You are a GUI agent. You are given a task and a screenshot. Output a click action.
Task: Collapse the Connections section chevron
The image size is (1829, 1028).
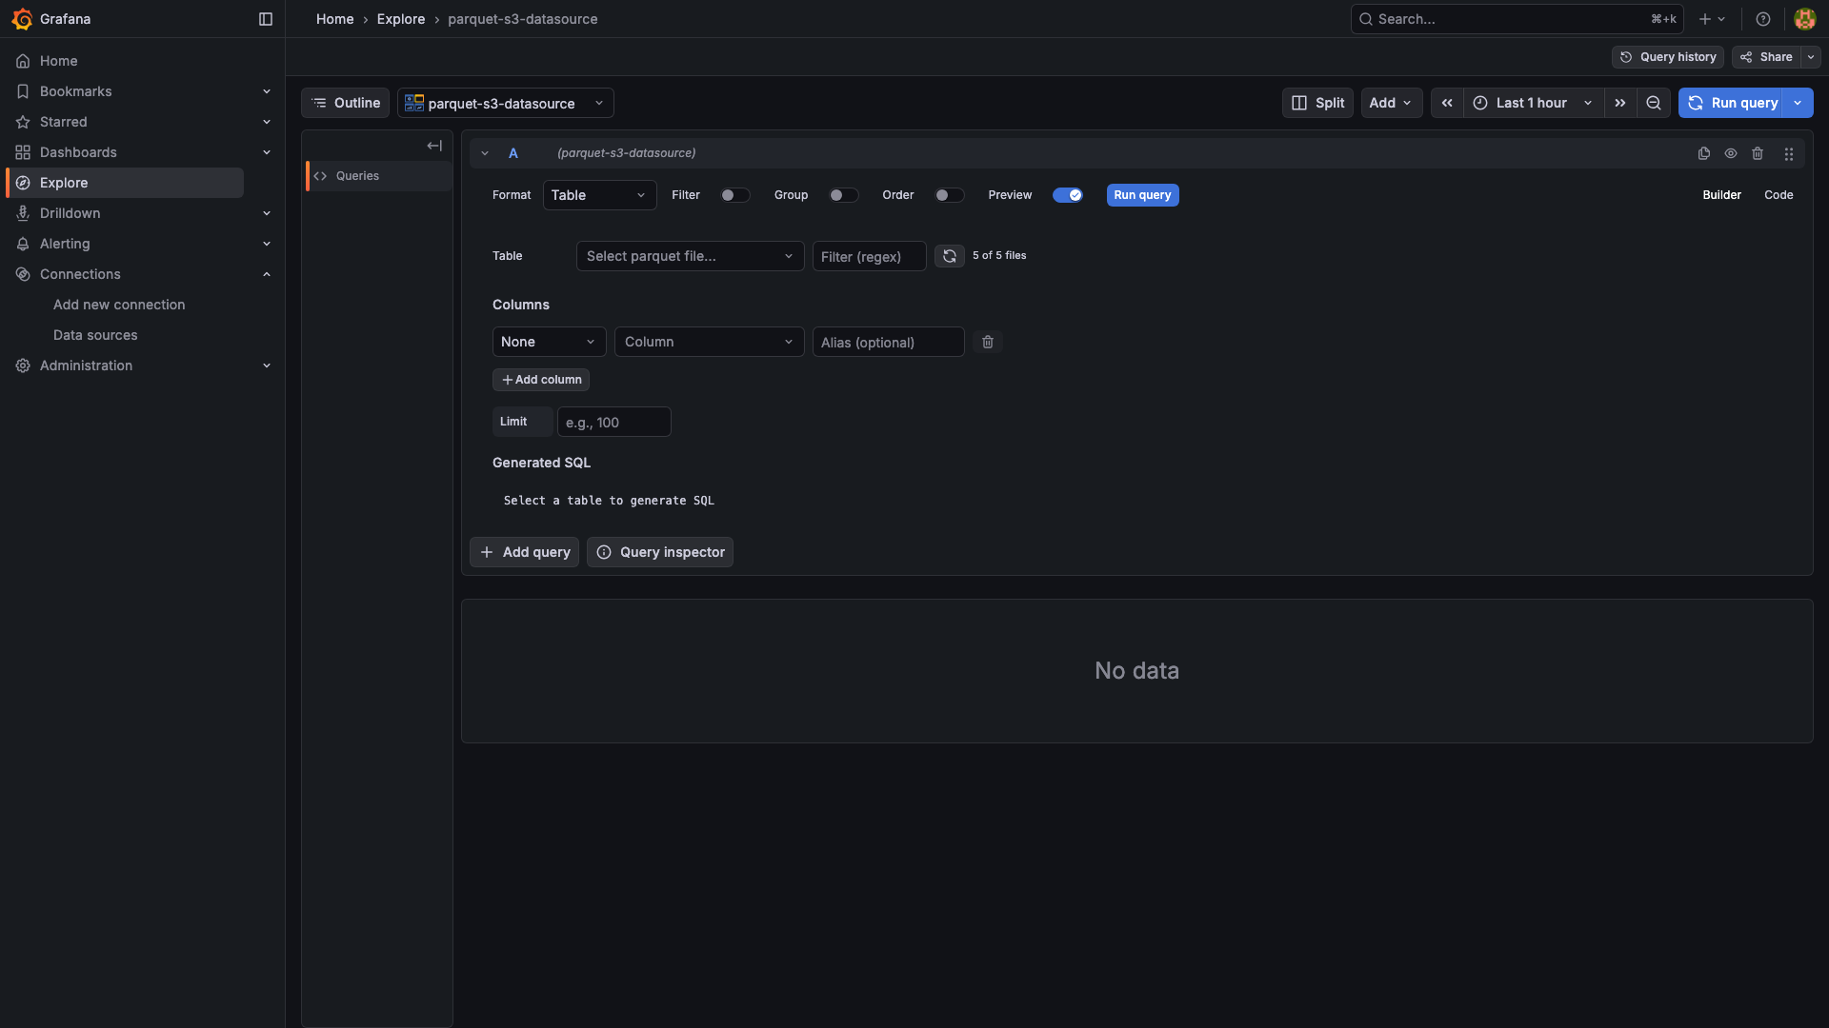point(267,274)
